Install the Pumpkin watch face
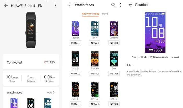Screen dimensions: 183x108 95,73
